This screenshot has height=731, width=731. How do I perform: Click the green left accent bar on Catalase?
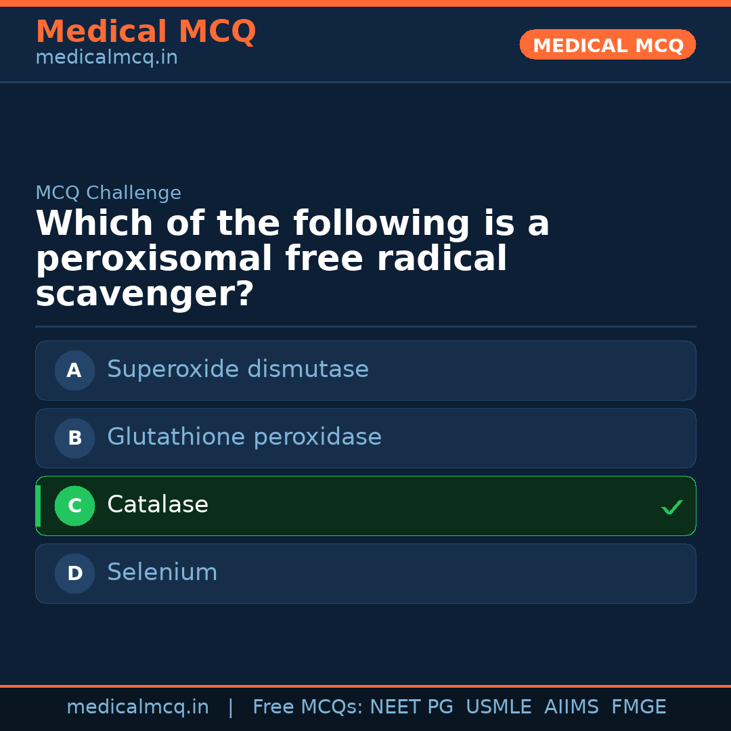click(x=37, y=506)
